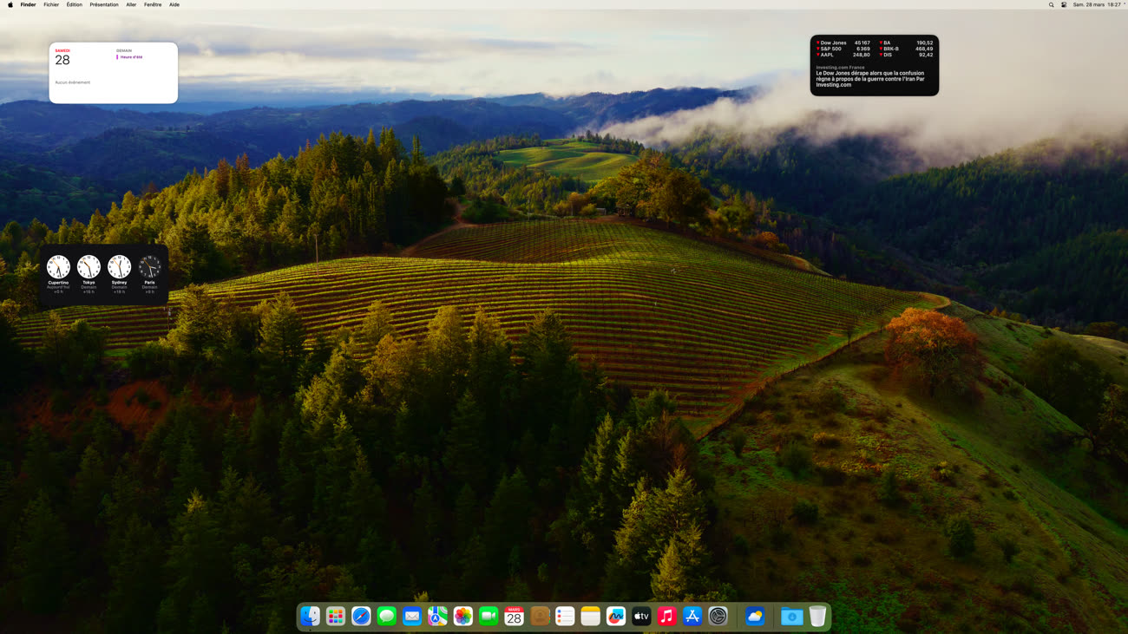Launch the Photos app

pos(463,616)
